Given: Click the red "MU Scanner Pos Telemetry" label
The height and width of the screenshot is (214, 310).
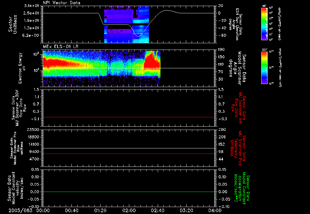Looking at the screenshot, I should [x=238, y=148].
